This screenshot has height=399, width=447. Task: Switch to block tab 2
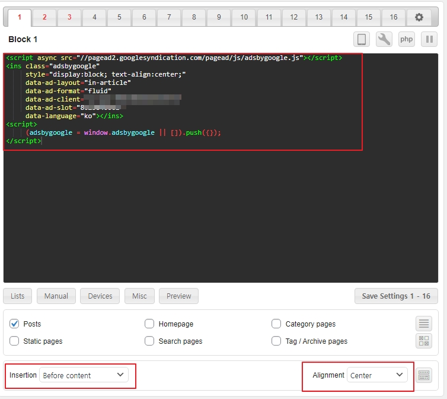click(44, 17)
